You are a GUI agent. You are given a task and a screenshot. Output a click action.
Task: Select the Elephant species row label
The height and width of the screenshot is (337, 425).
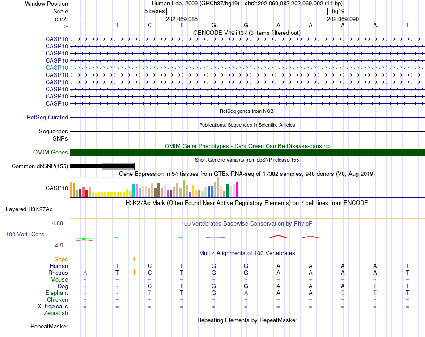[x=56, y=293]
